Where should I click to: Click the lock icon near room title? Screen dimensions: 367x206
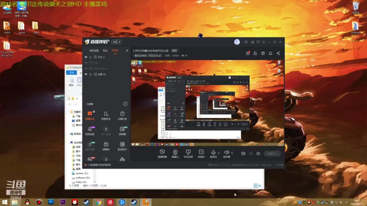click(x=255, y=53)
